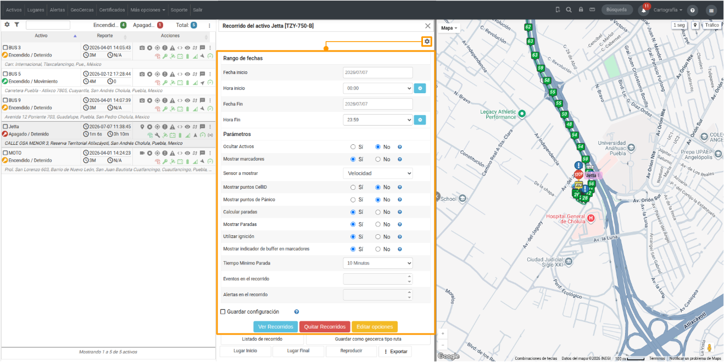Open the Mapa type dropdown on map
Image resolution: width=724 pixels, height=362 pixels.
pyautogui.click(x=449, y=28)
